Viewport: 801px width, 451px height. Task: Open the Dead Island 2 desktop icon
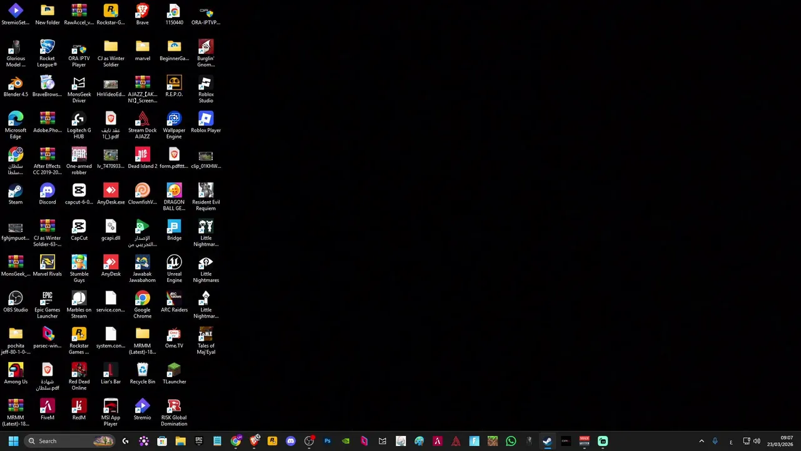click(142, 158)
